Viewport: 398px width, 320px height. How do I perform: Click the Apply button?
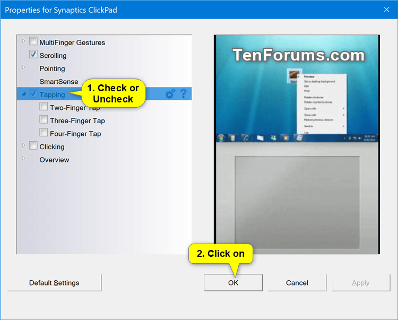[x=361, y=283]
